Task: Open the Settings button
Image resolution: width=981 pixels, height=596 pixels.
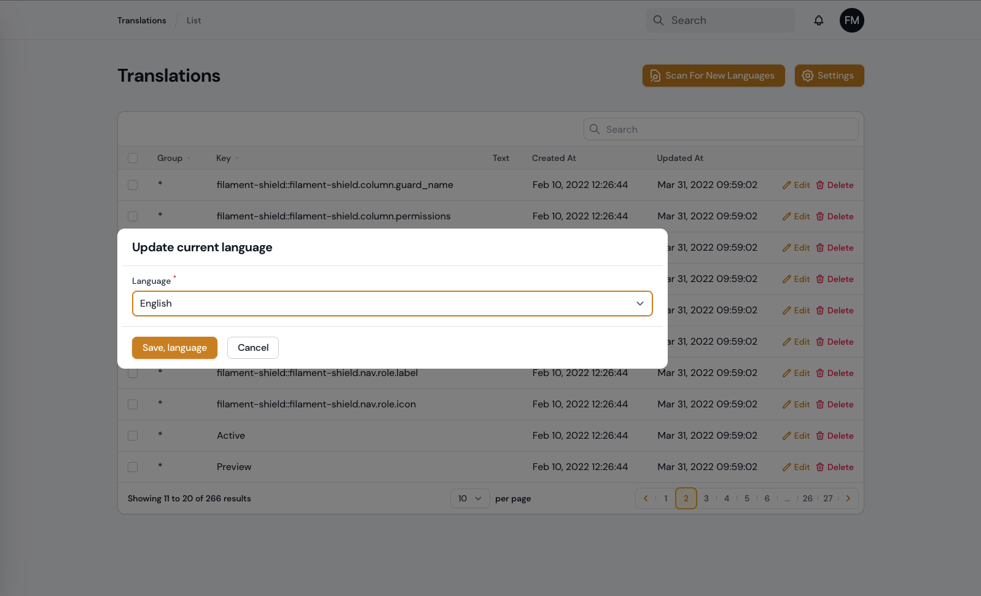Action: (829, 76)
